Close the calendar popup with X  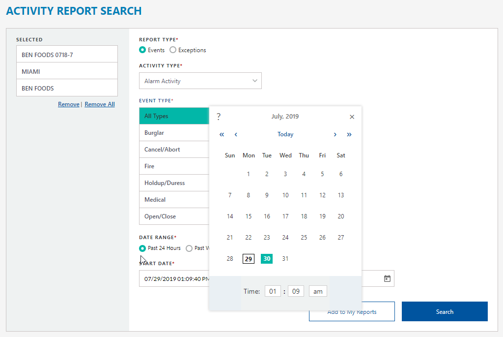[x=352, y=117]
